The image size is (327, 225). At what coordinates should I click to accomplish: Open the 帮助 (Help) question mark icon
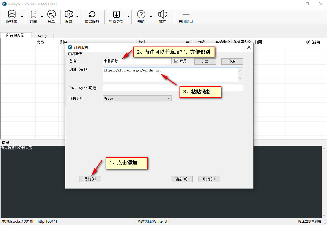(x=141, y=17)
